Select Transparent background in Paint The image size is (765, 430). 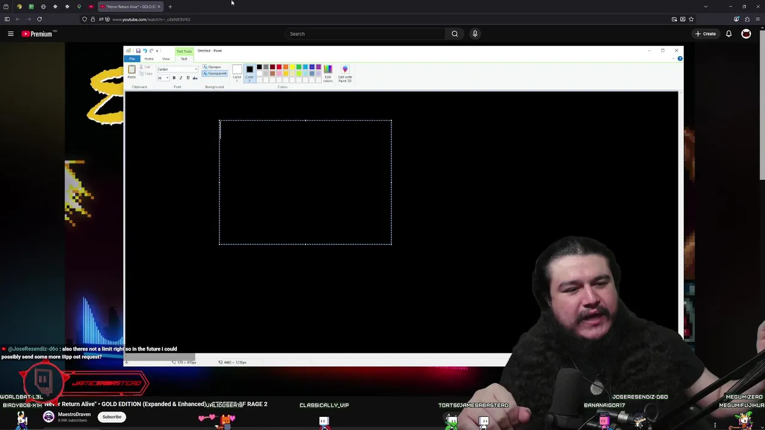(215, 73)
